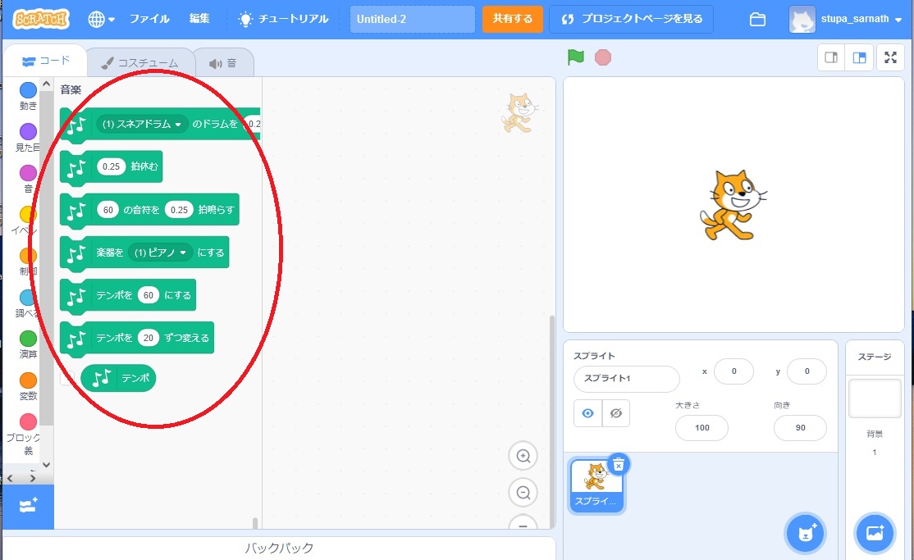Screen dimensions: 914x560
Task: Enter full screen stage mode
Action: (x=889, y=57)
